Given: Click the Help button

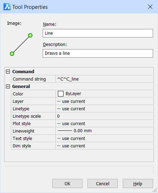Looking at the screenshot, I should pyautogui.click(x=138, y=183).
